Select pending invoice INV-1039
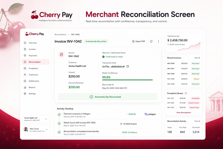223x149 pixels. pyautogui.click(x=184, y=79)
